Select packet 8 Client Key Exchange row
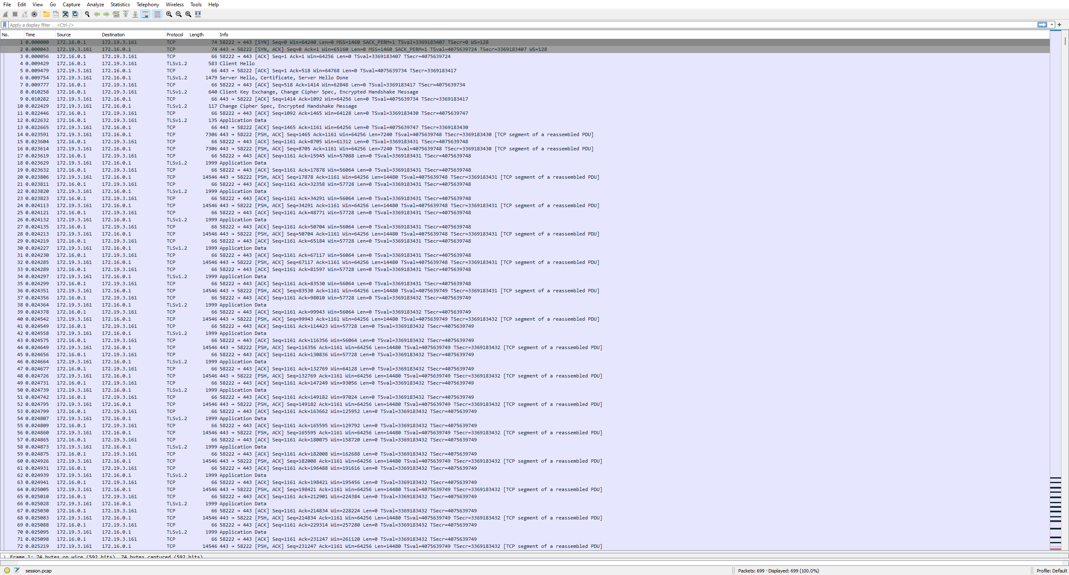1069x575 pixels. point(525,92)
